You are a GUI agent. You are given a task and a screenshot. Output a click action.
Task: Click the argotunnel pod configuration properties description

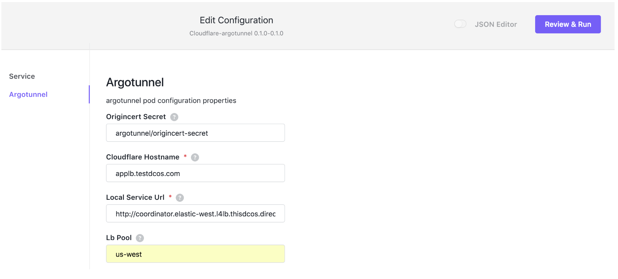[171, 101]
